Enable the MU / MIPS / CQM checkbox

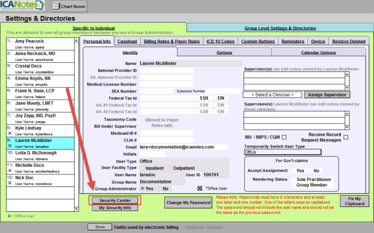point(284,137)
